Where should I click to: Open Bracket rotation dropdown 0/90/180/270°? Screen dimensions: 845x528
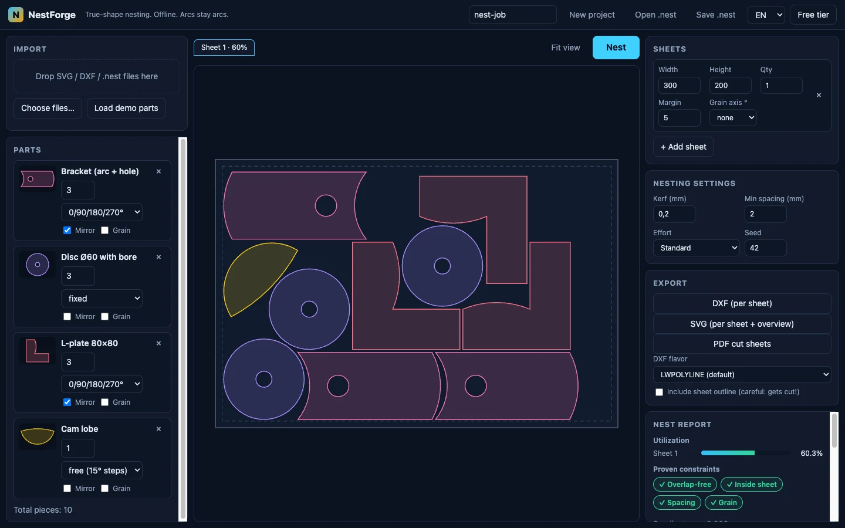[102, 212]
